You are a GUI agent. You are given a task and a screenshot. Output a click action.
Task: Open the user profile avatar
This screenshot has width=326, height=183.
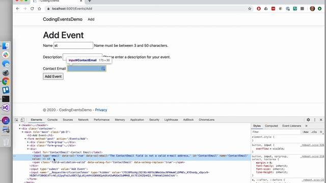point(312,9)
